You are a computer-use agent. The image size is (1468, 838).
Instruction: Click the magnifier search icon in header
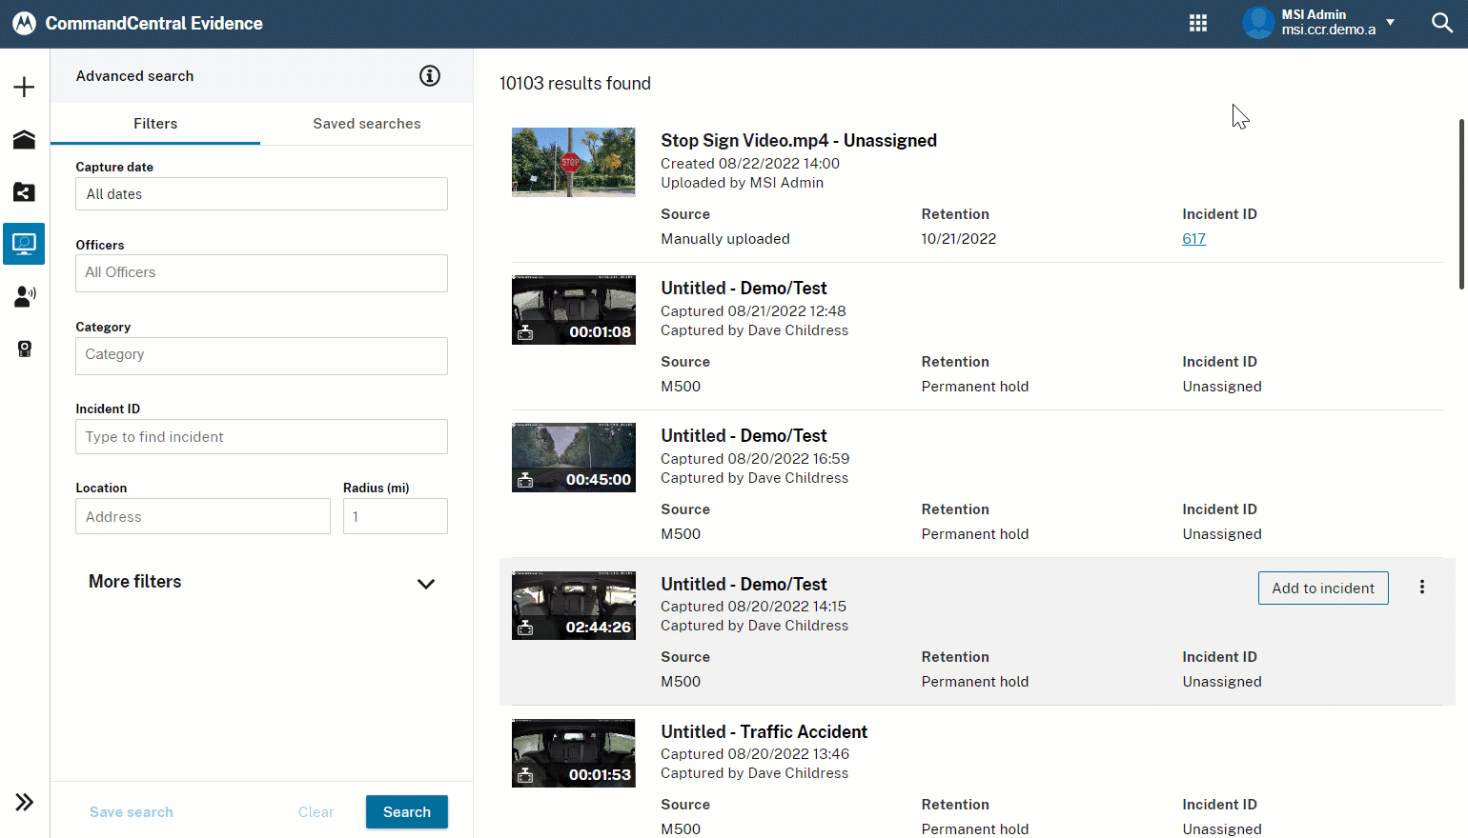tap(1441, 23)
